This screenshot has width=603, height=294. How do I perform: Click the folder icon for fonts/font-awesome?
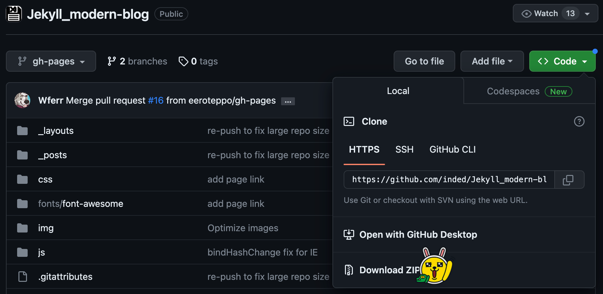(x=22, y=204)
